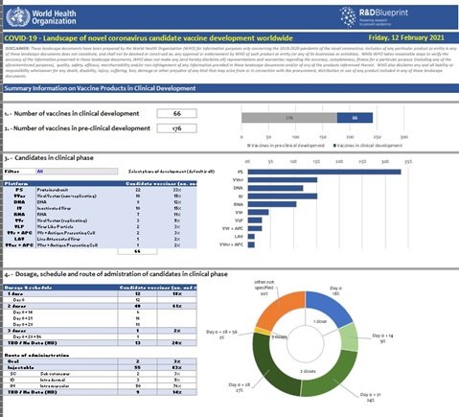Select the Filter cell showing All
Image resolution: width=459 pixels, height=417 pixels.
tap(77, 172)
